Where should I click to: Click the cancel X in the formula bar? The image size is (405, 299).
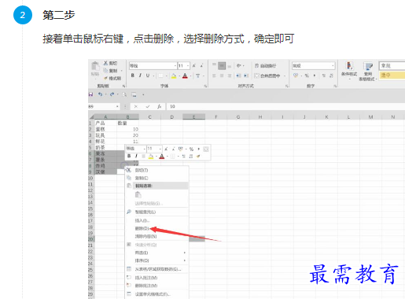click(135, 106)
